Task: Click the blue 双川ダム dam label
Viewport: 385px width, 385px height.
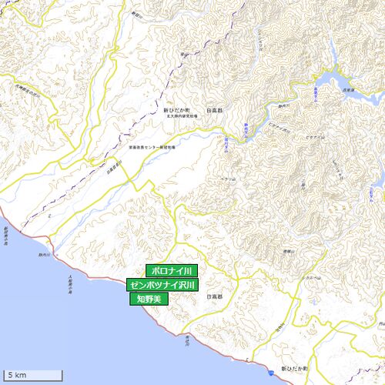Action: (226, 146)
